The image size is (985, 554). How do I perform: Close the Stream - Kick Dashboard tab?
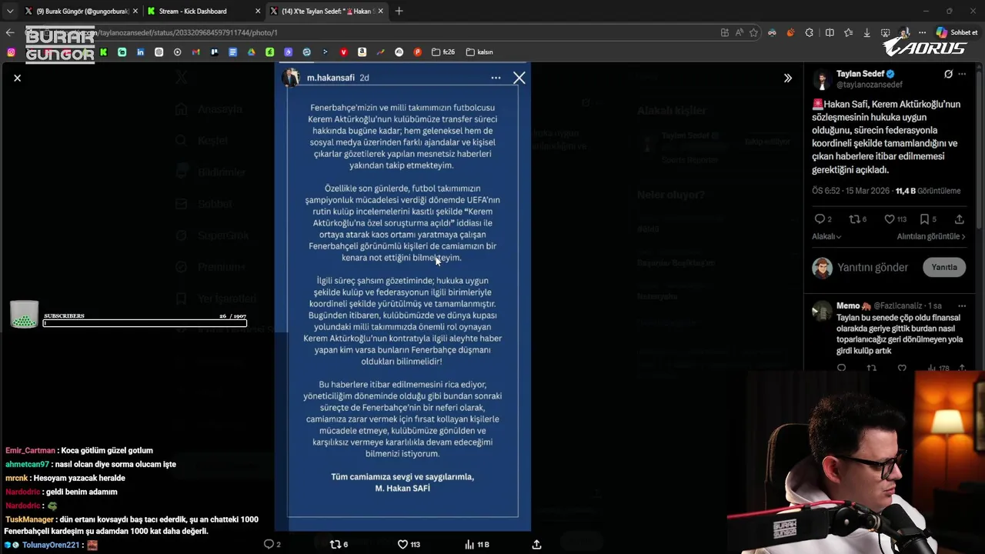(256, 11)
